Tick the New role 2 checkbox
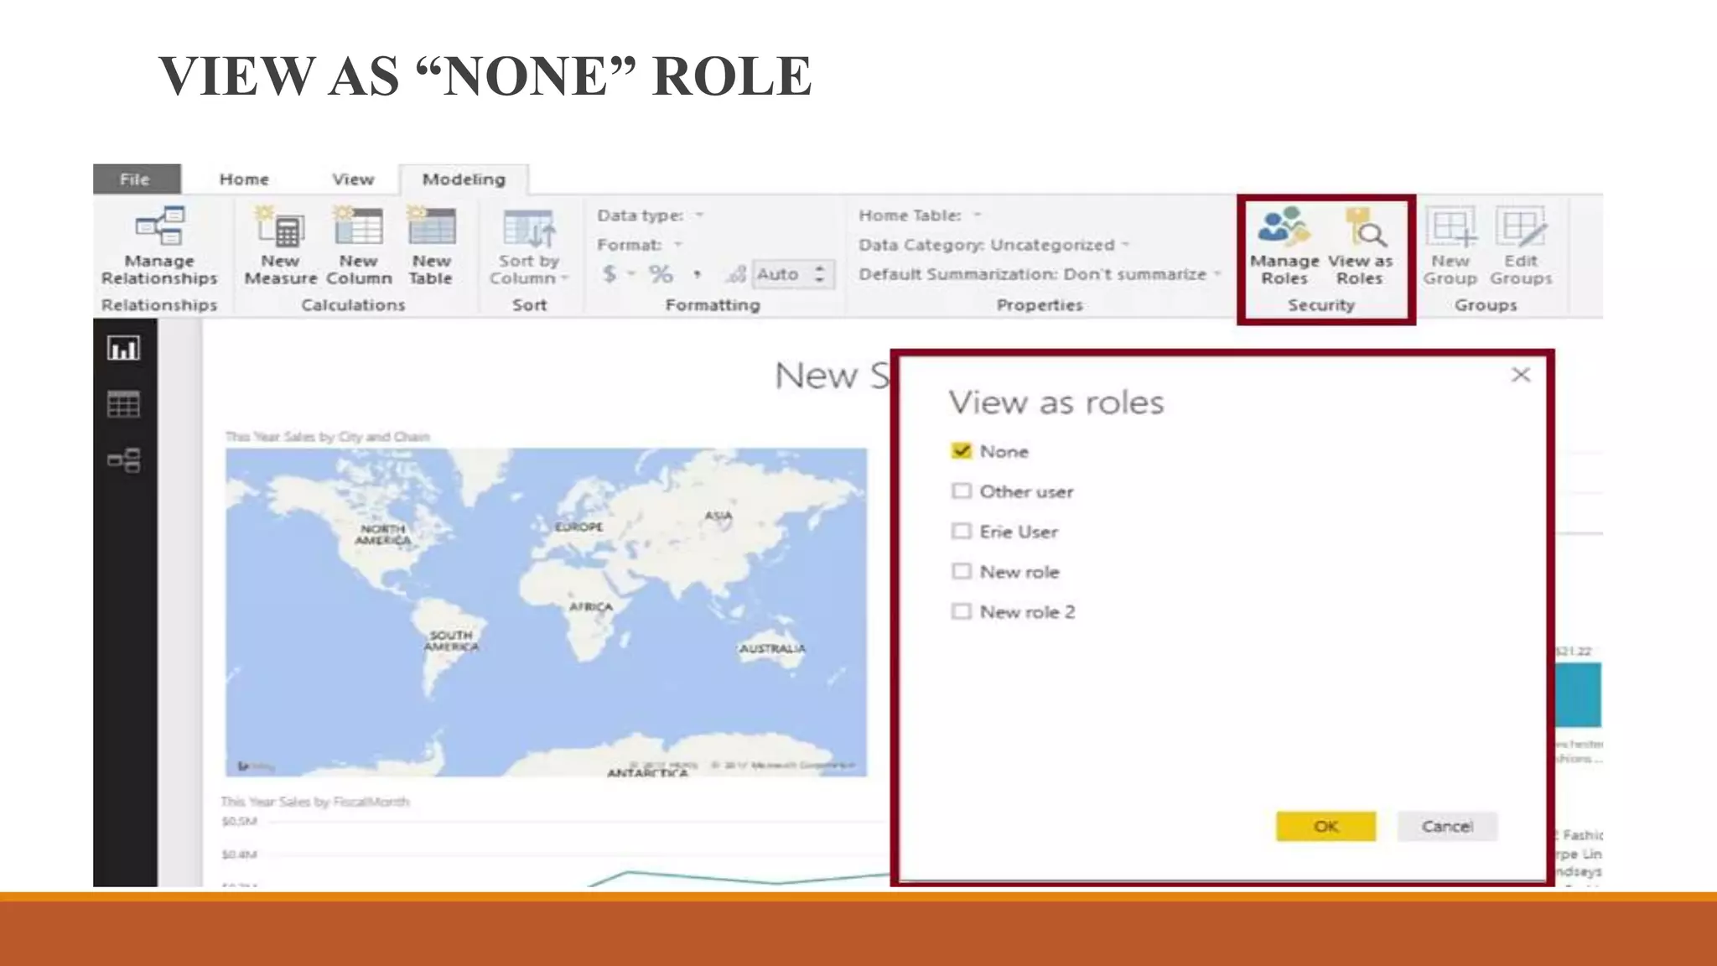 click(x=962, y=611)
